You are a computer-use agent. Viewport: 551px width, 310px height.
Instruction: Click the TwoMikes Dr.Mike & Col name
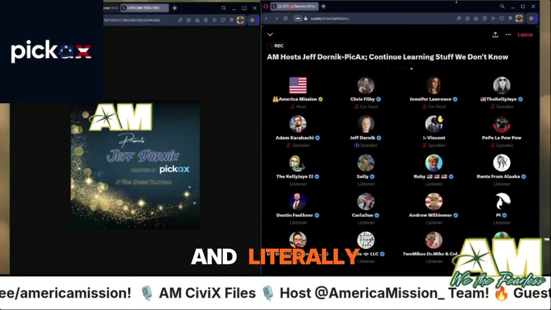430,254
